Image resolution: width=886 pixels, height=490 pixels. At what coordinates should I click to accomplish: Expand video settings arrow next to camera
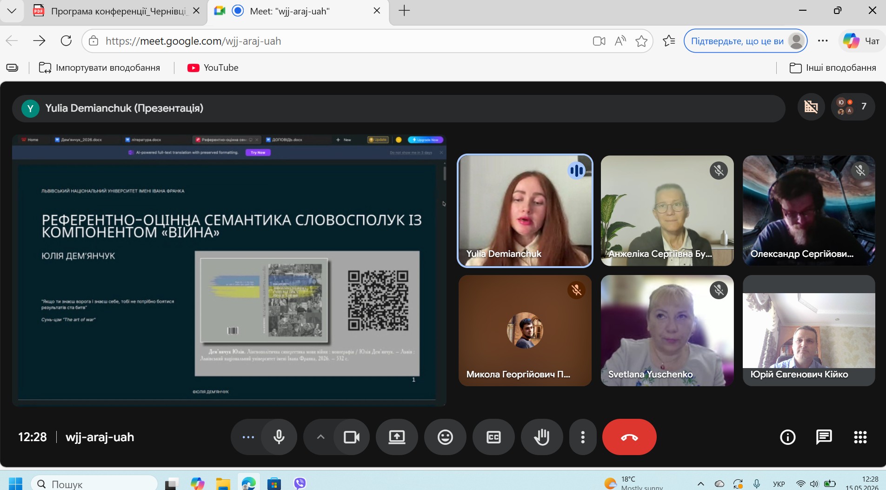coord(320,437)
